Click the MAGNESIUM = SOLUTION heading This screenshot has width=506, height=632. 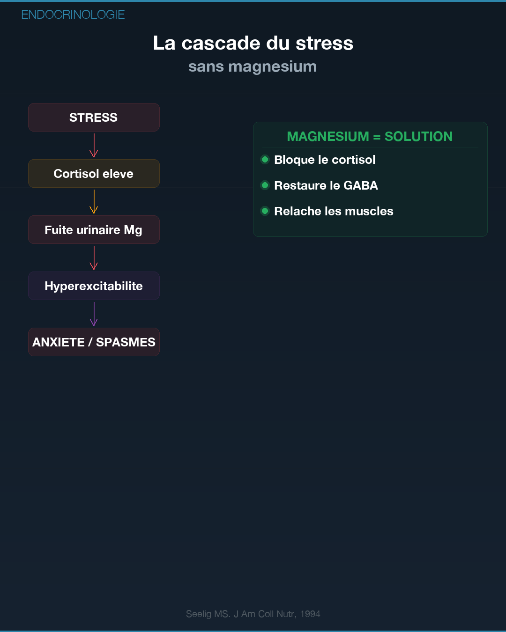coord(370,136)
